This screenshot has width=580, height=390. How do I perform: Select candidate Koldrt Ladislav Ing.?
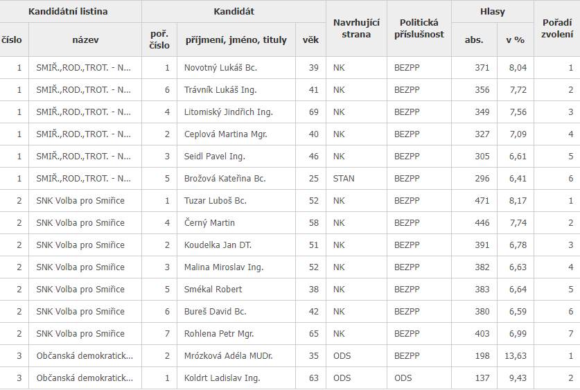222,378
